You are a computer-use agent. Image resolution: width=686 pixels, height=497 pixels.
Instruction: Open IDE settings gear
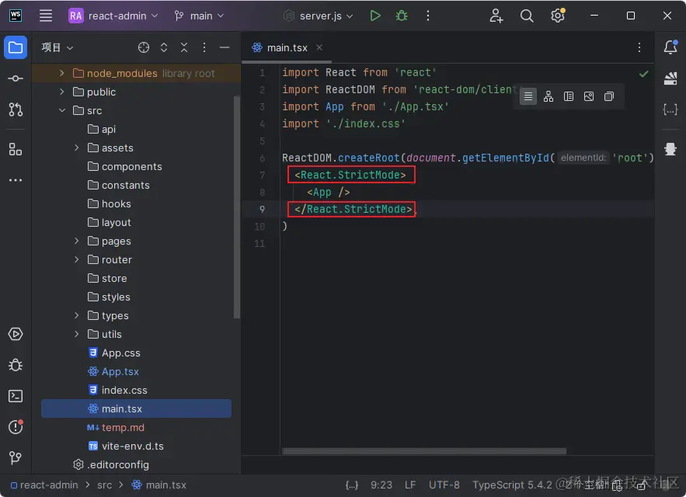click(x=557, y=16)
